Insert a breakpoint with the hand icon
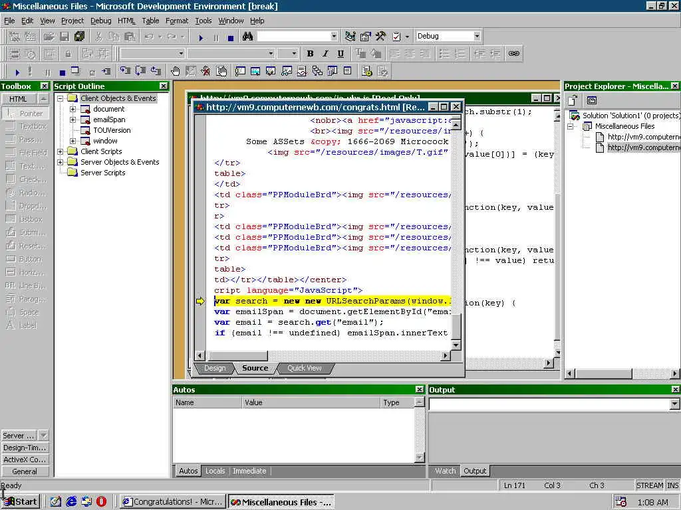This screenshot has width=681, height=510. point(175,70)
